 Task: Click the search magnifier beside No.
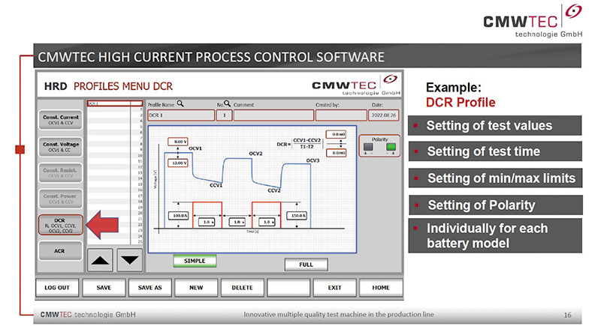227,103
